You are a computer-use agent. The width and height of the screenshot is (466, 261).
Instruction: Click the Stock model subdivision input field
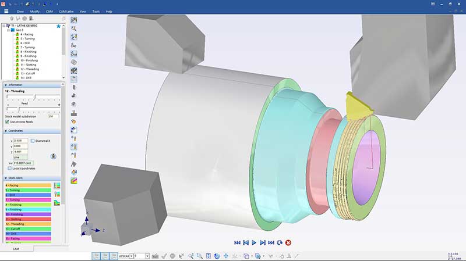click(x=54, y=116)
